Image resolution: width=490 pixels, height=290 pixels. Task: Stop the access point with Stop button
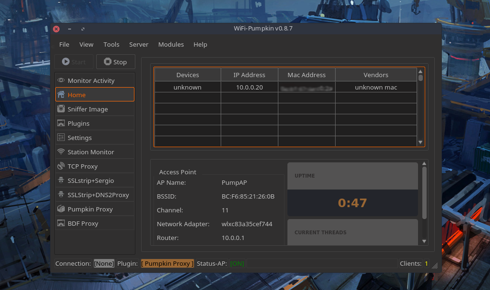point(116,62)
